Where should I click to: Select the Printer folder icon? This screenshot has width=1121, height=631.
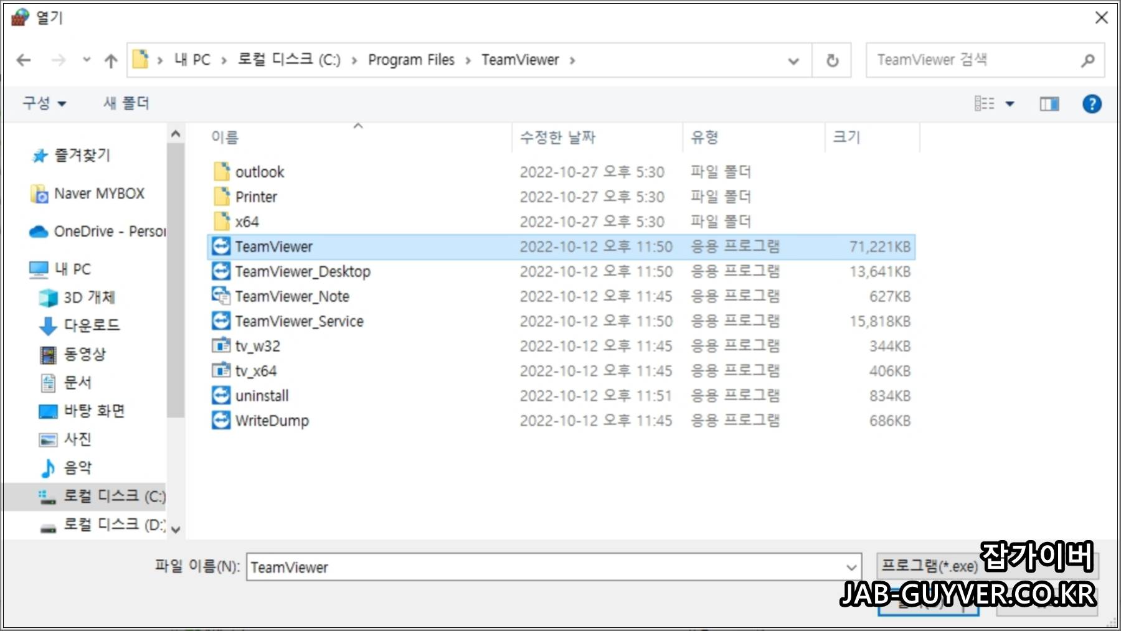pyautogui.click(x=222, y=197)
